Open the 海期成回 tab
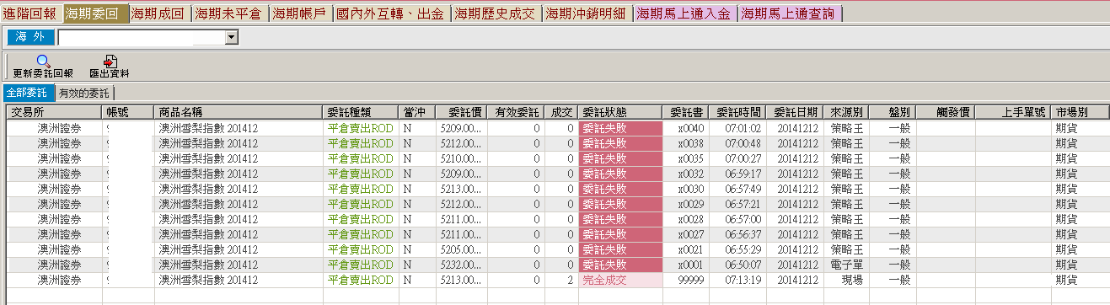Viewport: 1110px width, 305px height. 160,13
